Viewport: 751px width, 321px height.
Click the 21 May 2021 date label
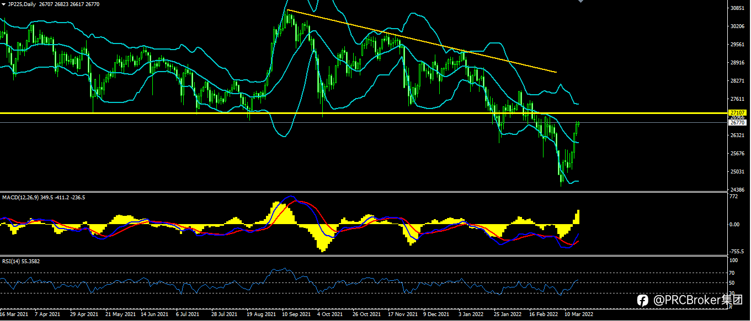[x=120, y=314]
